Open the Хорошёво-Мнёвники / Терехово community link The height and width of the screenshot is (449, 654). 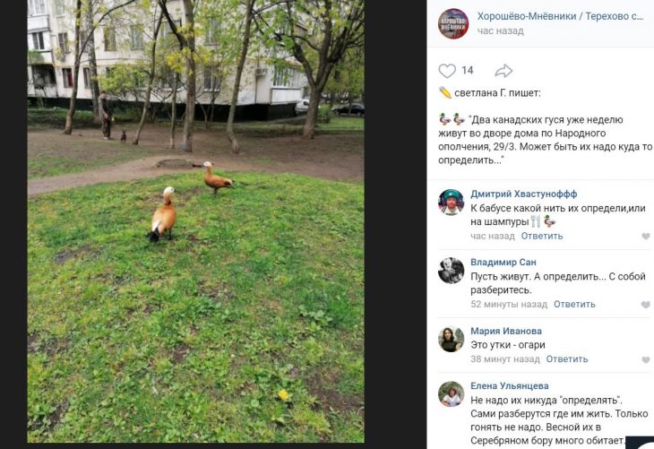coord(560,16)
